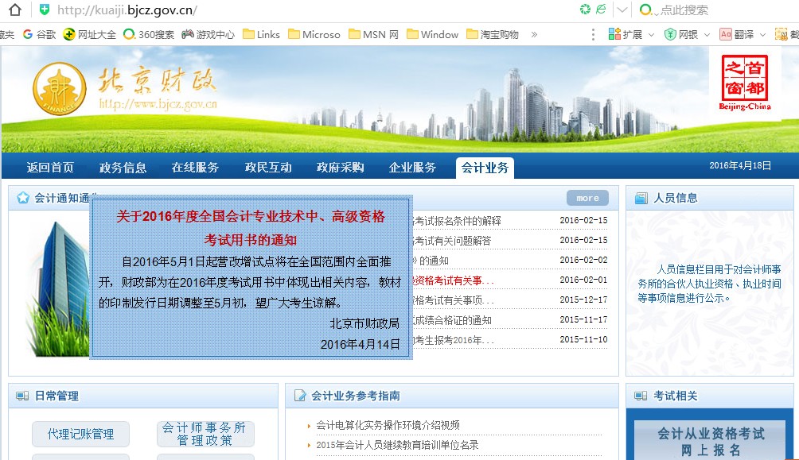Click the vertical dots toolbar separator menu
Image resolution: width=799 pixels, height=460 pixels.
[593, 35]
